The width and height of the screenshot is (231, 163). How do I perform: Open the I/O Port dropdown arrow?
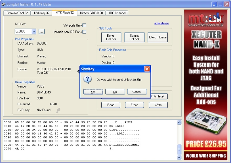coord(34,31)
